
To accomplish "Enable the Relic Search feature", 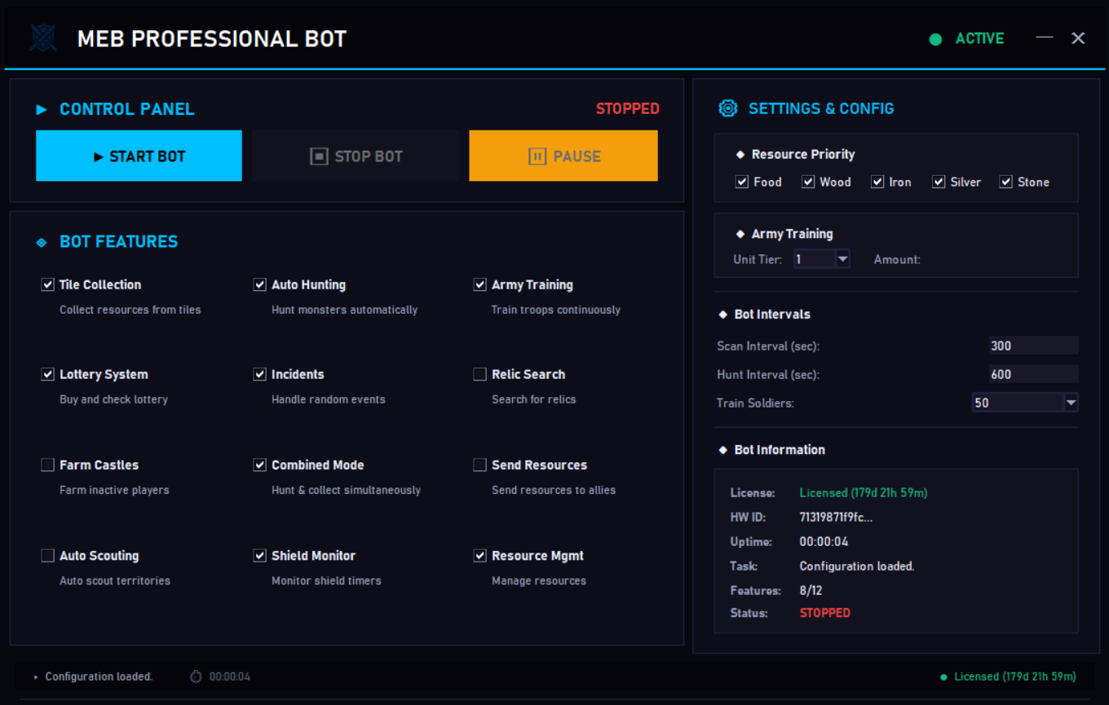I will point(480,373).
